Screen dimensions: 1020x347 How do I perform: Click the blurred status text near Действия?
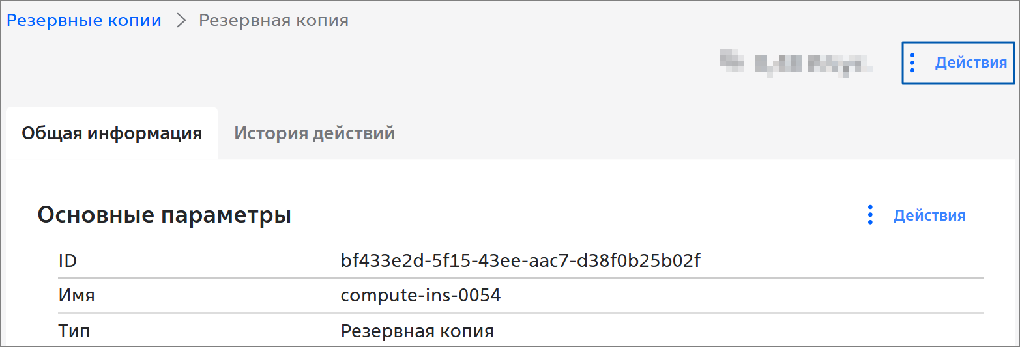(x=796, y=63)
